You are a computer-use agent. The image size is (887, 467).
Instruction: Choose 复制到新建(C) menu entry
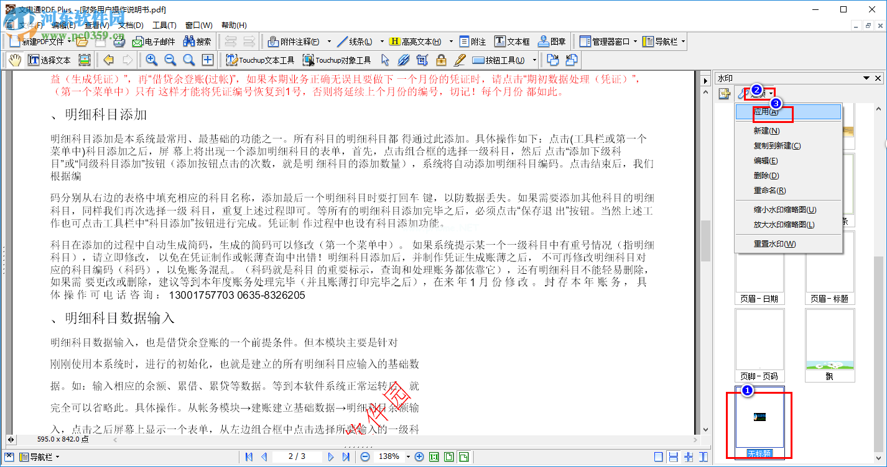[788, 146]
